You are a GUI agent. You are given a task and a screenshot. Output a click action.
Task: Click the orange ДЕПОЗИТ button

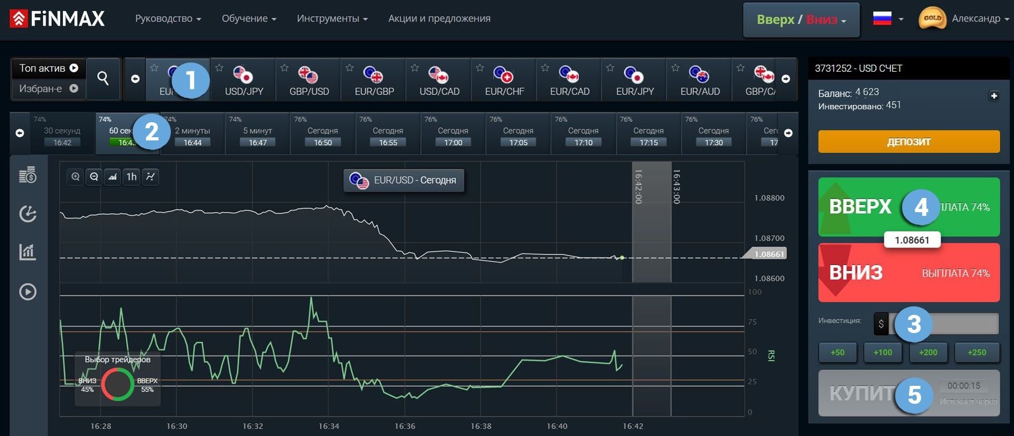909,141
